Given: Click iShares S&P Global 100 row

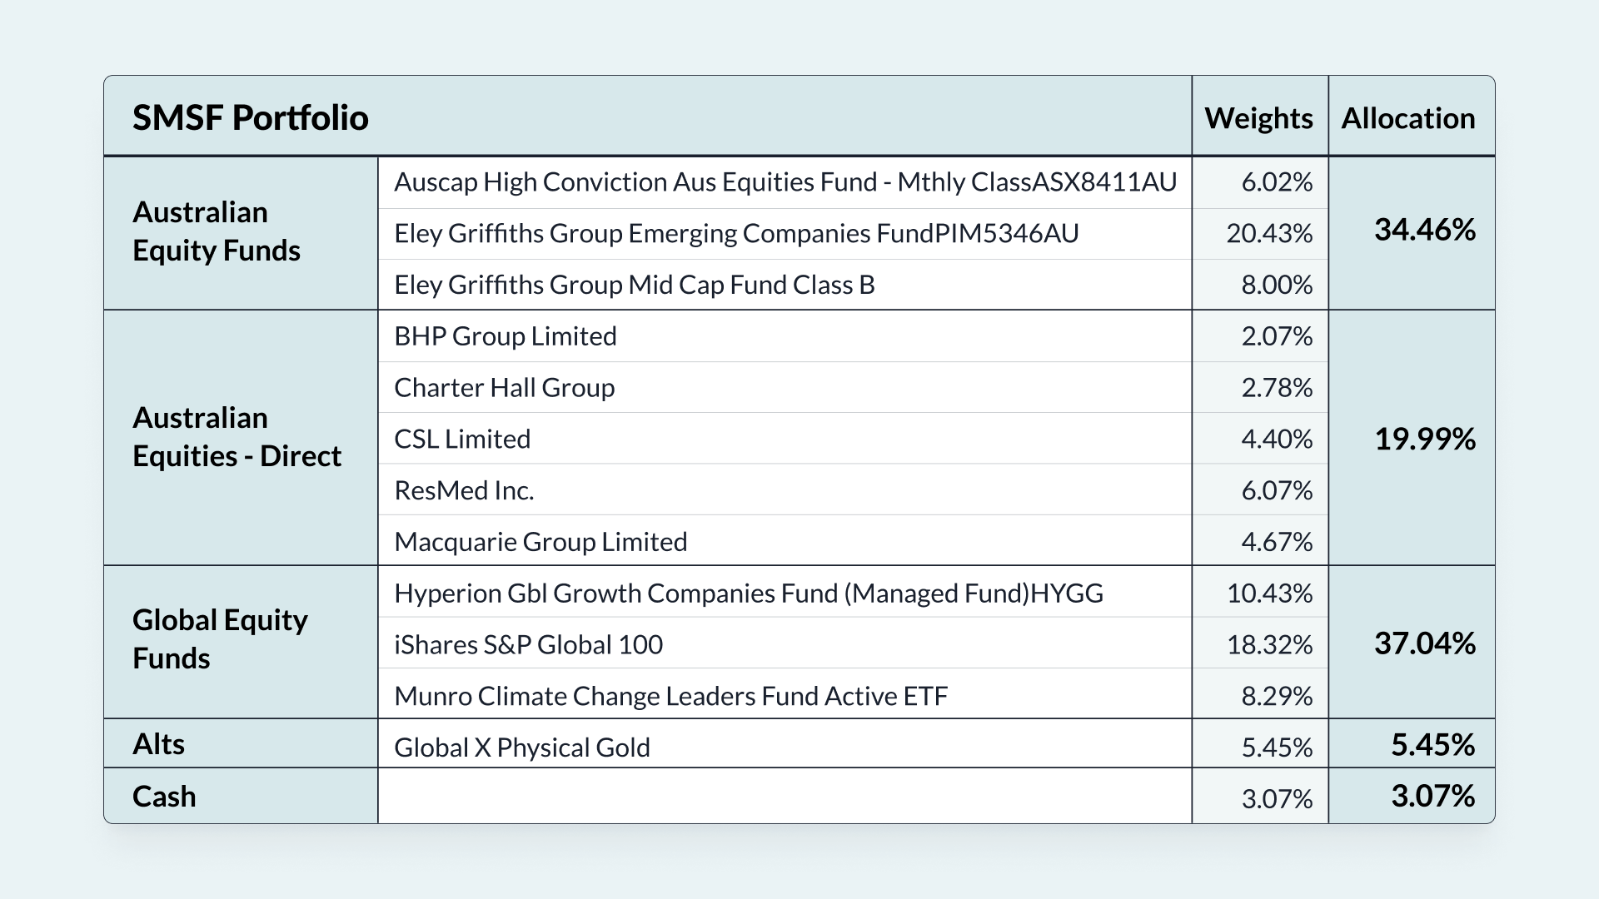Looking at the screenshot, I should point(528,645).
